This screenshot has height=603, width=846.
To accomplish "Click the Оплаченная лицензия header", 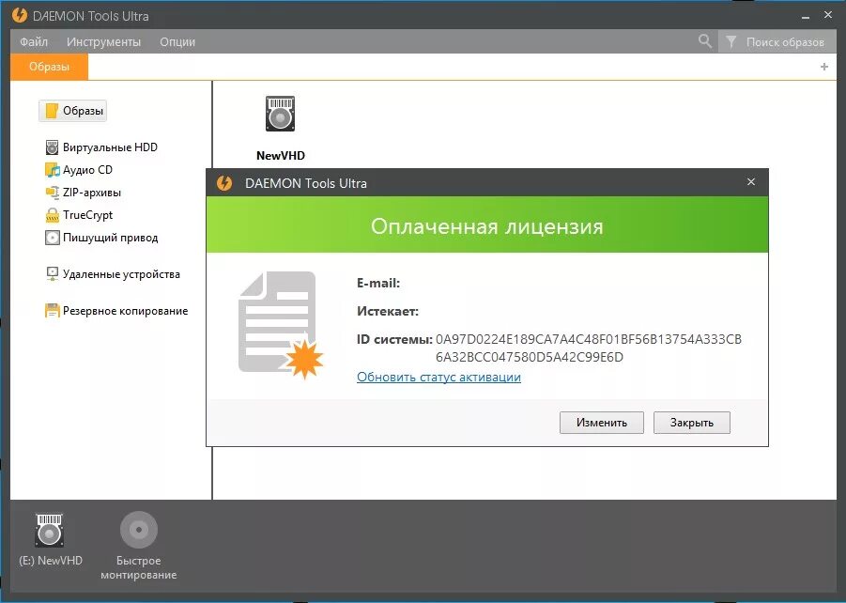I will click(486, 226).
